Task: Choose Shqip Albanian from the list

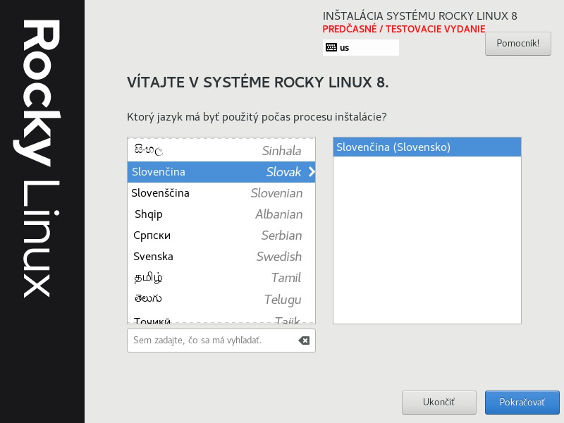Action: (x=221, y=214)
